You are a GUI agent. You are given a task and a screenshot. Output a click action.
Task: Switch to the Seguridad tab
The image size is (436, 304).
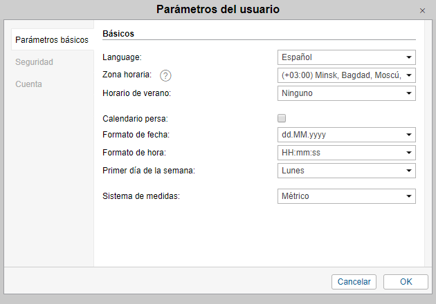(x=34, y=62)
